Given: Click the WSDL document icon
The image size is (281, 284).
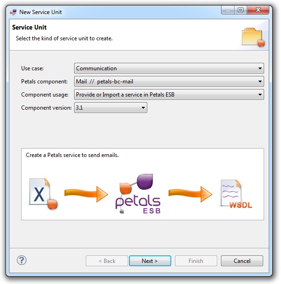Looking at the screenshot, I should [235, 194].
